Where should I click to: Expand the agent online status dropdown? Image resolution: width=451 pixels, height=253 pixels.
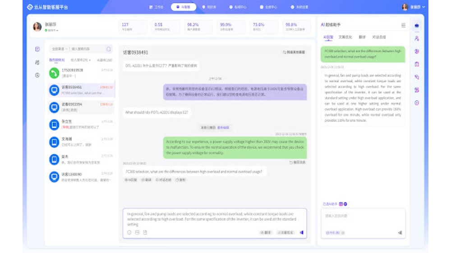click(x=51, y=31)
